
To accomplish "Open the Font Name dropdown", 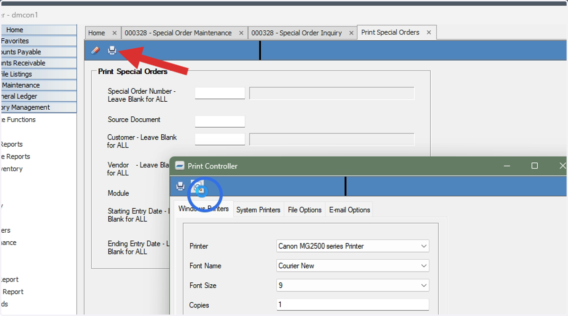I will [353, 266].
